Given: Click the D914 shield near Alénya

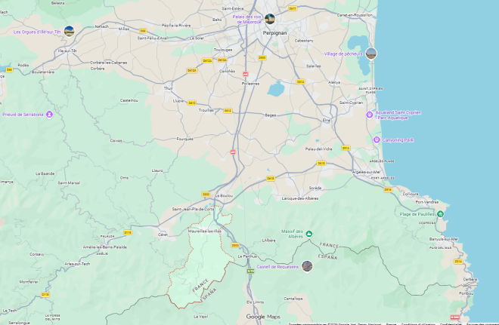Looking at the screenshot, I should tap(300, 81).
